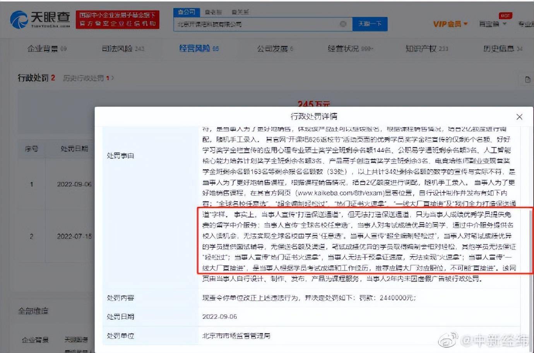The width and height of the screenshot is (534, 353).
Task: Open the 历史信息 tab
Action: coord(502,48)
